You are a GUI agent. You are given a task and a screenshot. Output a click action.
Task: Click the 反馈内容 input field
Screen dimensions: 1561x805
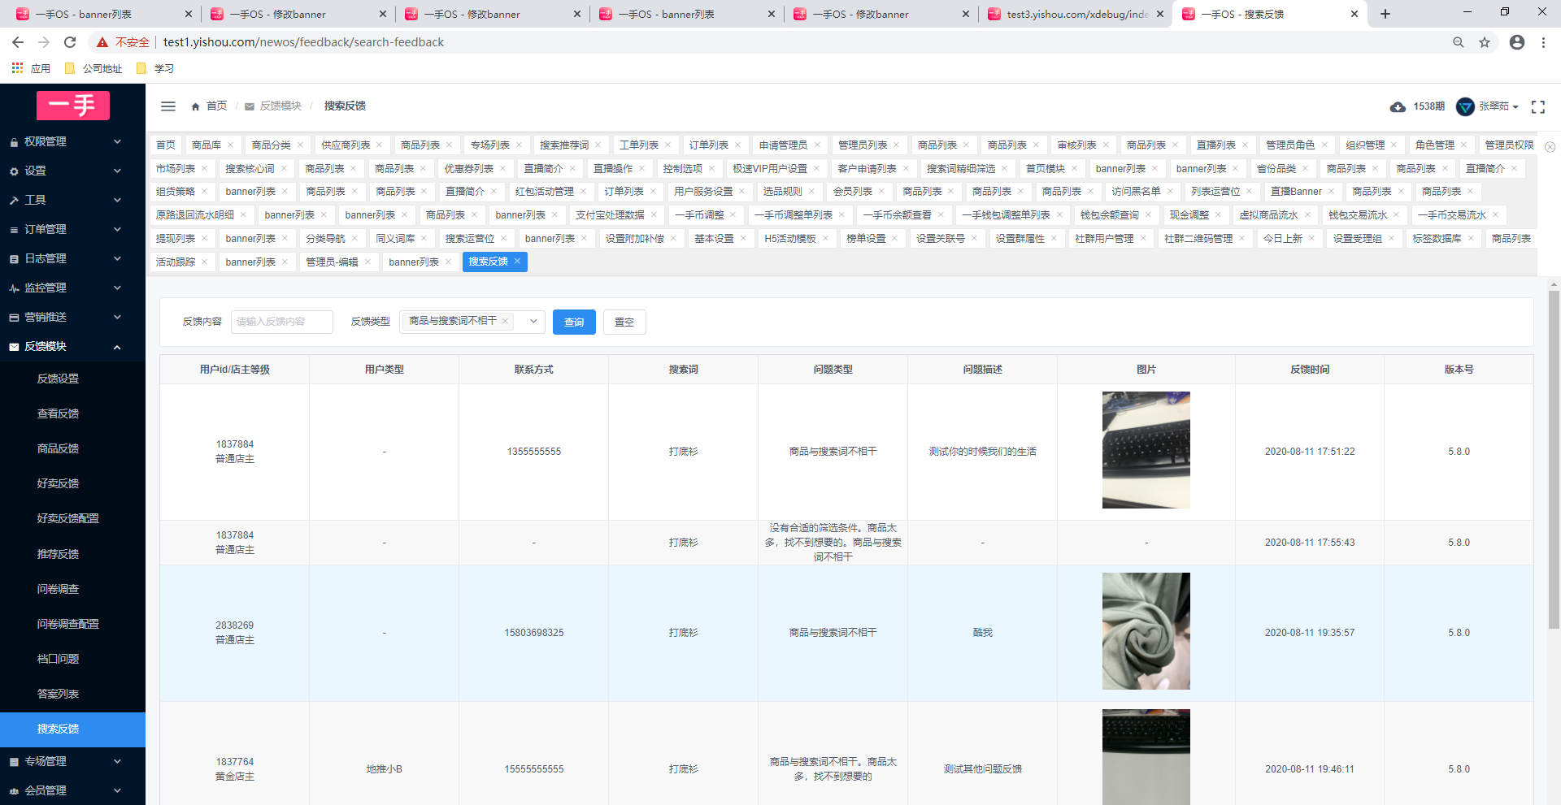(x=282, y=322)
